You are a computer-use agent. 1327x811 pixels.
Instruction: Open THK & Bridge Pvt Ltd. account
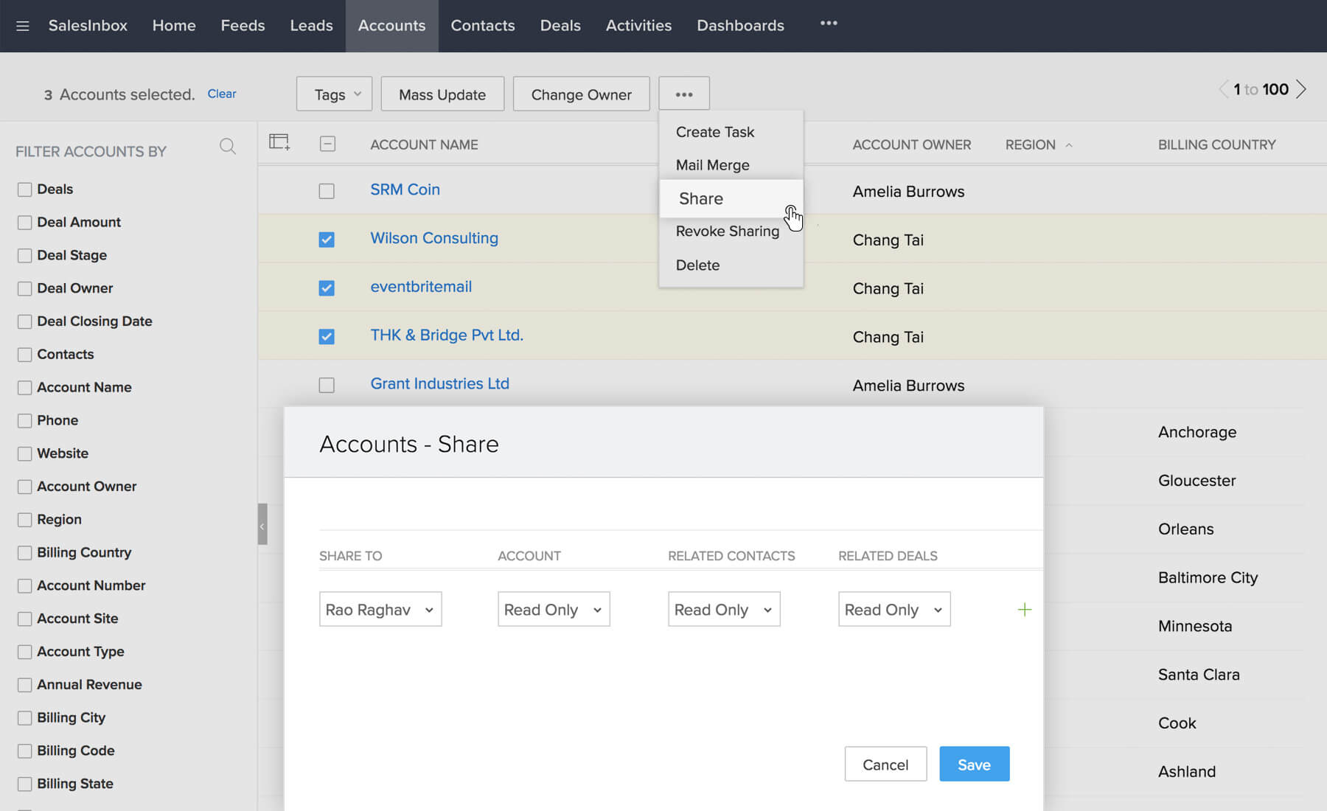tap(447, 335)
